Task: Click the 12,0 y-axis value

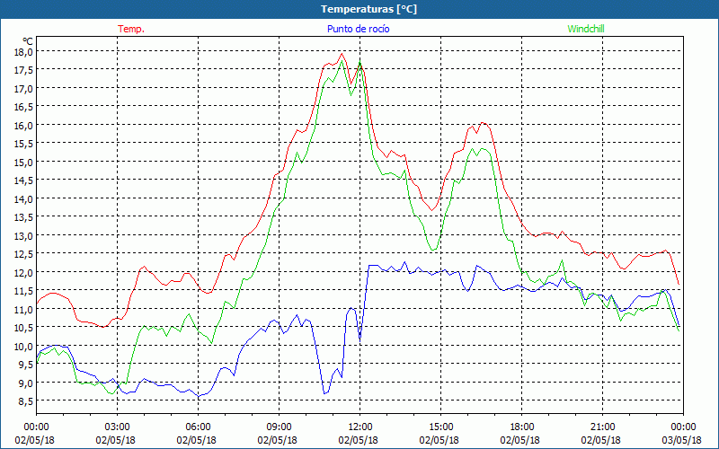Action: pos(23,273)
